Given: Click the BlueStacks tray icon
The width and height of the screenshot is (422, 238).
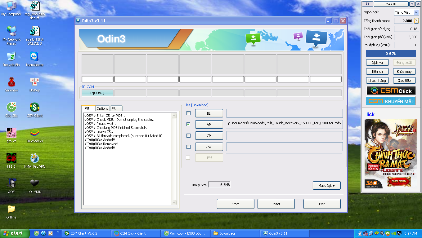Looking at the screenshot, I should tap(376, 233).
